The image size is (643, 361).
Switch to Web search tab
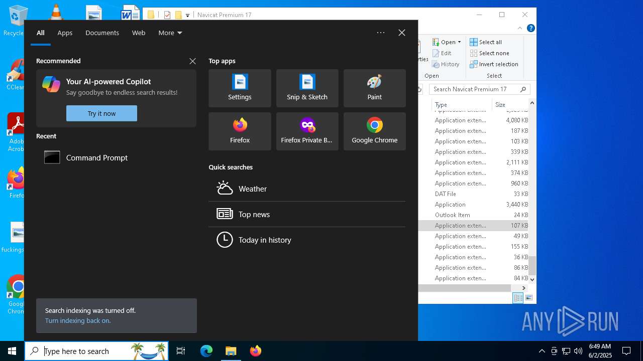click(139, 33)
